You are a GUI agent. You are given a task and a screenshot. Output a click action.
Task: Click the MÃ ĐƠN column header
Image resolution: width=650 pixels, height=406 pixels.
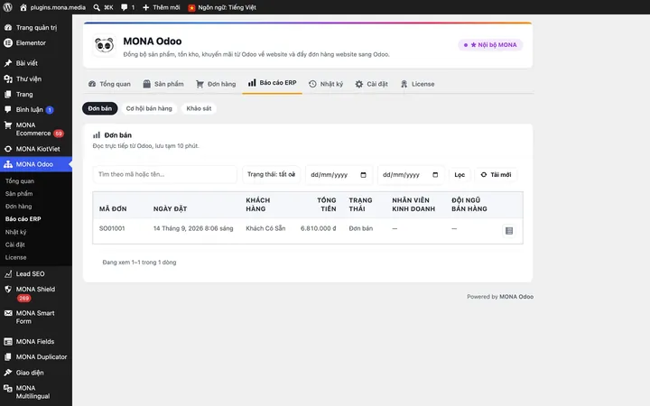click(x=113, y=208)
